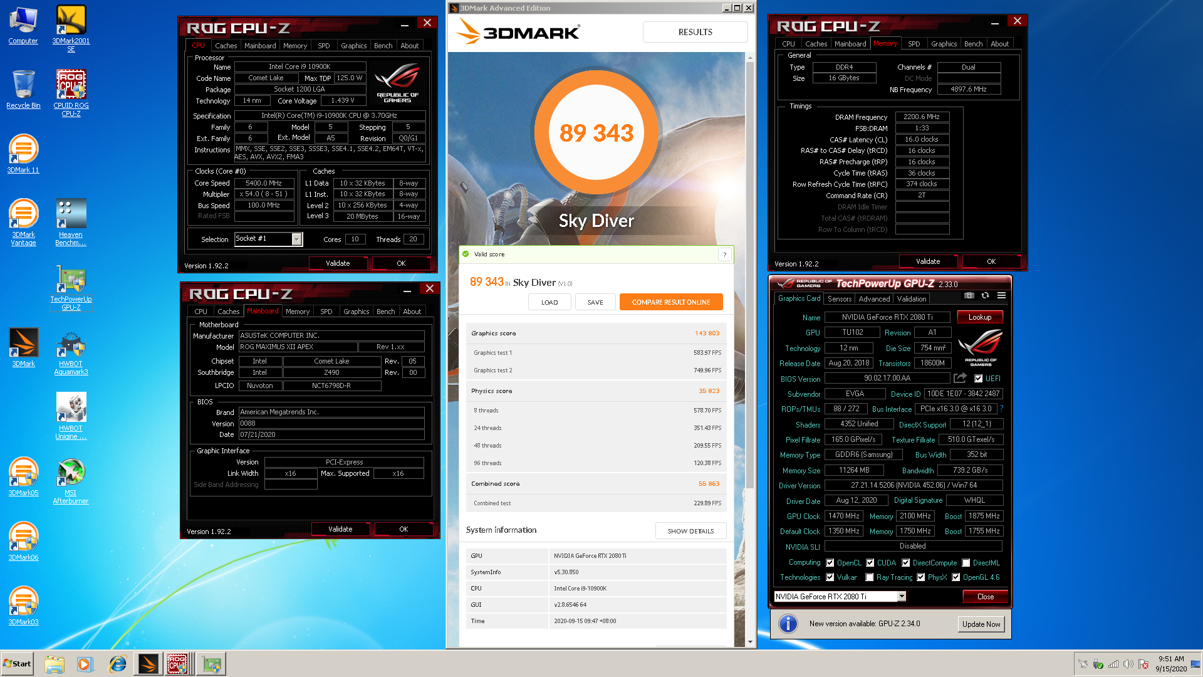Toggle OpenCL checkbox in GPU-Z
This screenshot has height=677, width=1203.
830,563
